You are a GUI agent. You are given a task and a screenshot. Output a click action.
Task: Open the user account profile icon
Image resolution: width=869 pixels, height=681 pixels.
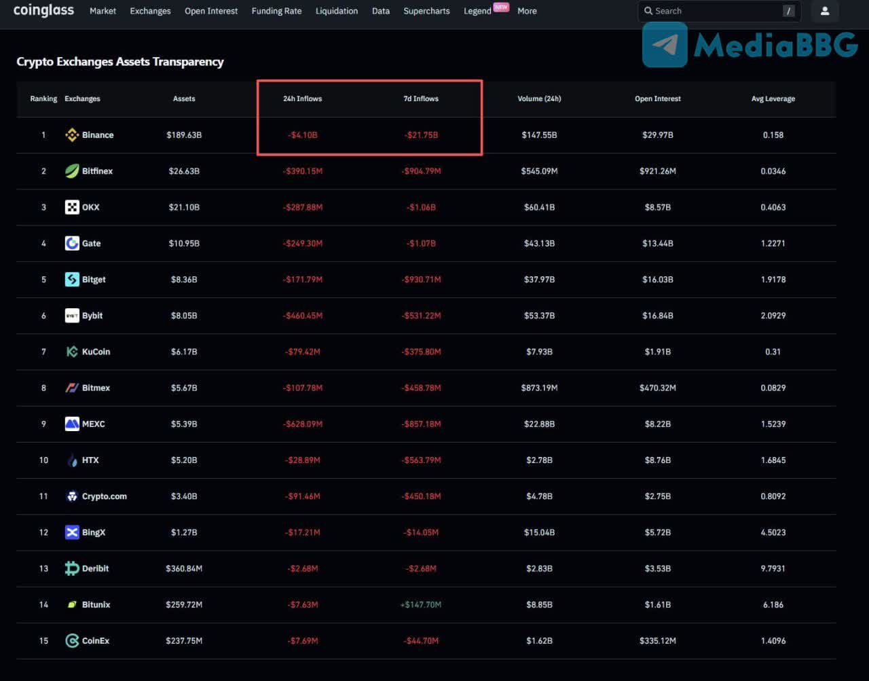point(825,11)
